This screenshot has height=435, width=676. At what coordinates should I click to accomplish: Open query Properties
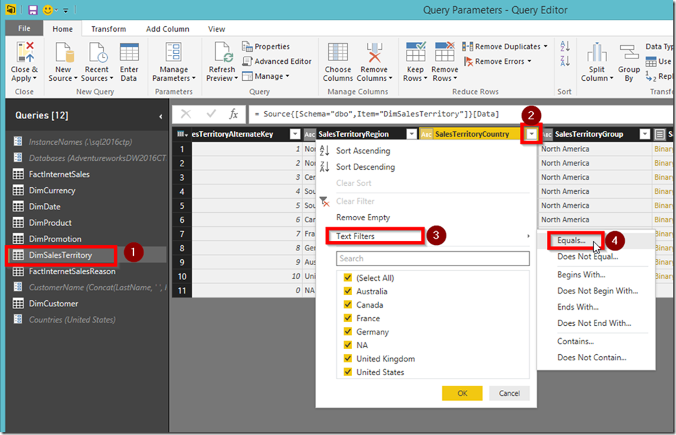pyautogui.click(x=266, y=46)
